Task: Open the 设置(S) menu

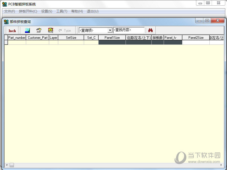Action: pyautogui.click(x=47, y=11)
